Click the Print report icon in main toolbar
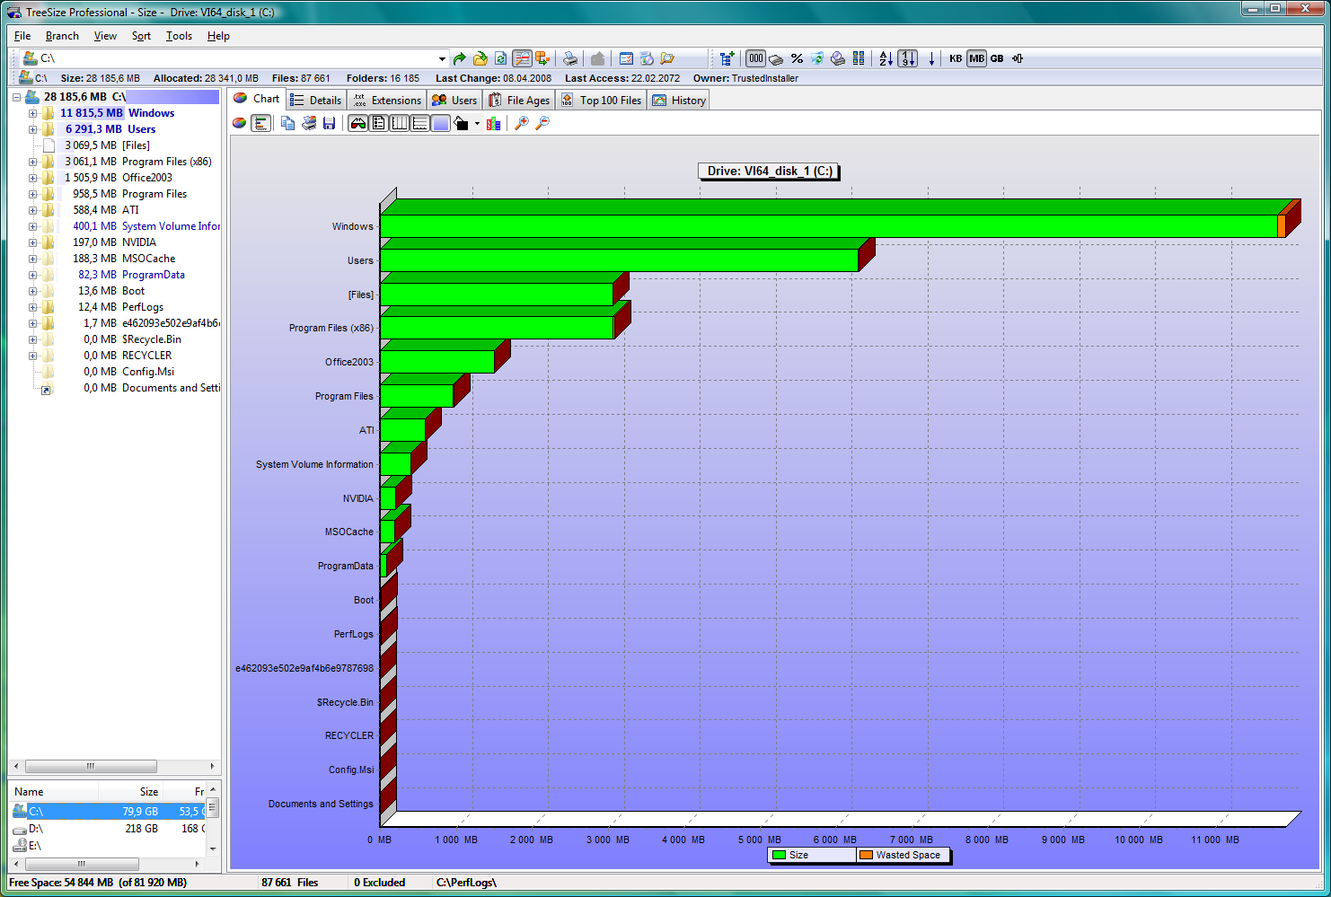The height and width of the screenshot is (897, 1331). click(570, 58)
